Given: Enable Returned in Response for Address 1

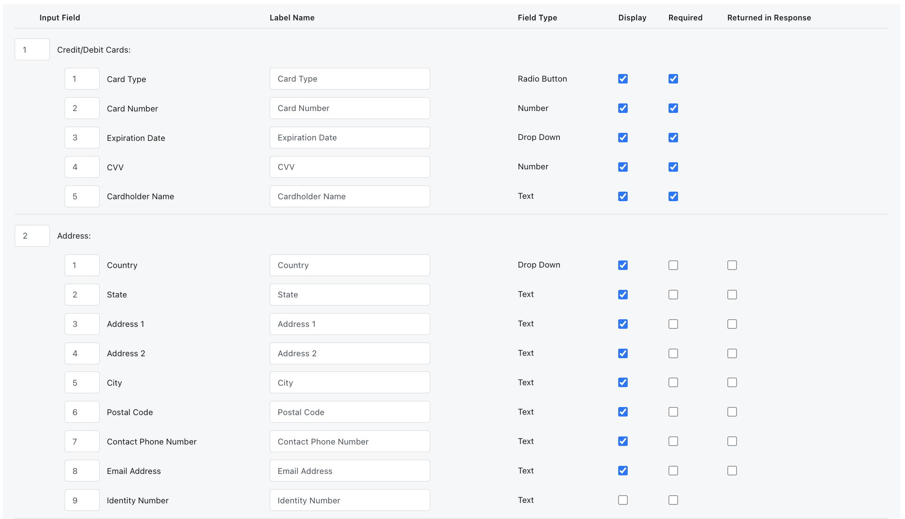Looking at the screenshot, I should (x=732, y=324).
